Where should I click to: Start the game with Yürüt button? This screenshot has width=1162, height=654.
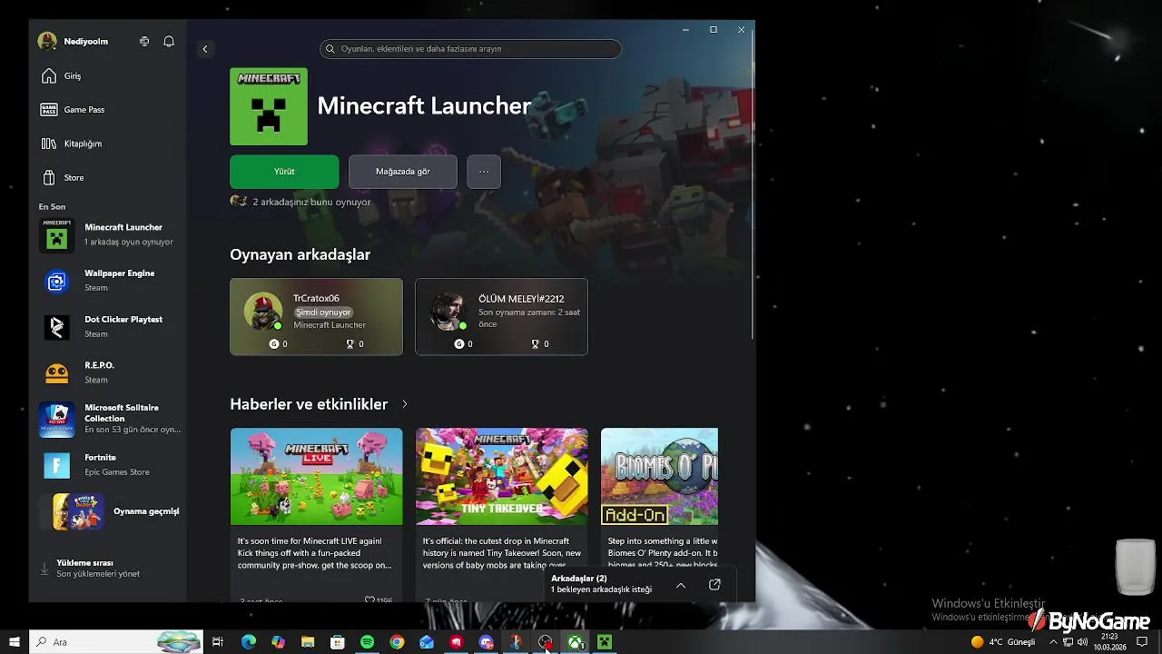(x=284, y=172)
